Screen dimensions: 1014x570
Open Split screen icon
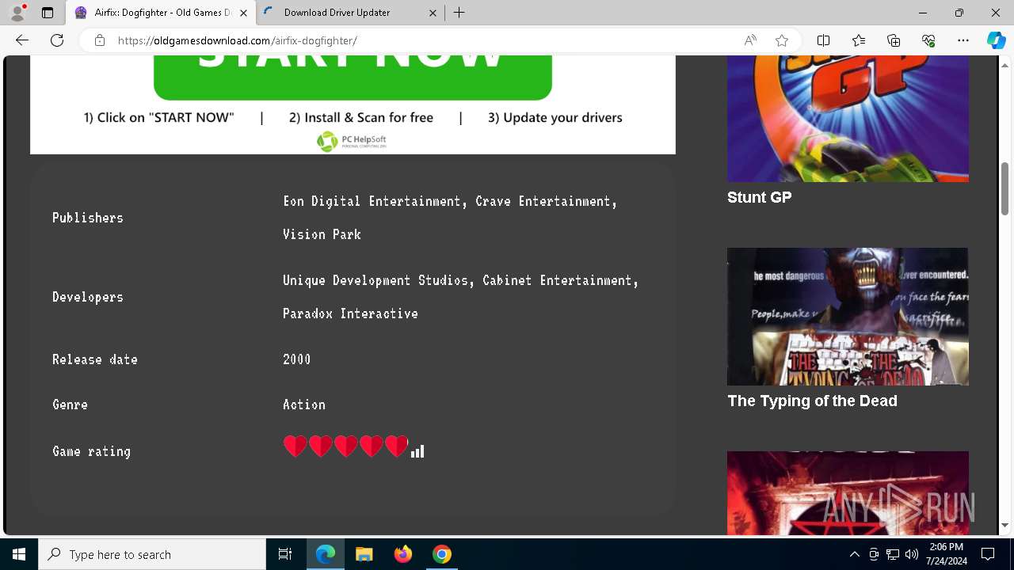click(823, 40)
